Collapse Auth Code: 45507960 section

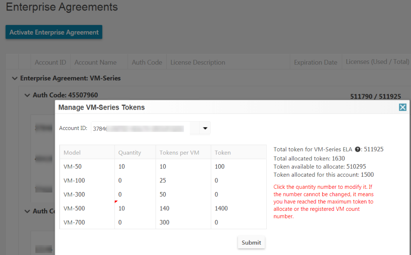[x=27, y=95]
